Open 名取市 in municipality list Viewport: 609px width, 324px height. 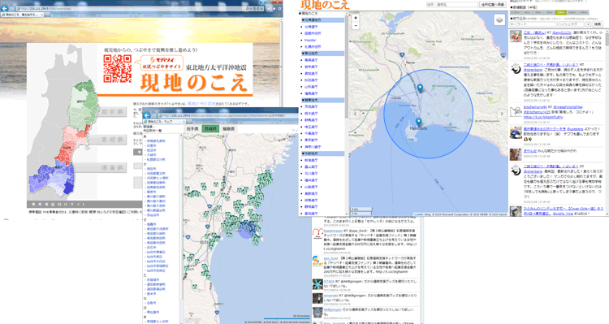point(152,303)
